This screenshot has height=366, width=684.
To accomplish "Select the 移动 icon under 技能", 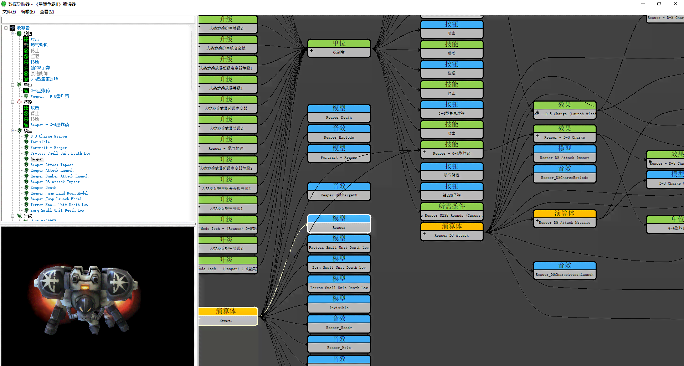I will pos(26,119).
